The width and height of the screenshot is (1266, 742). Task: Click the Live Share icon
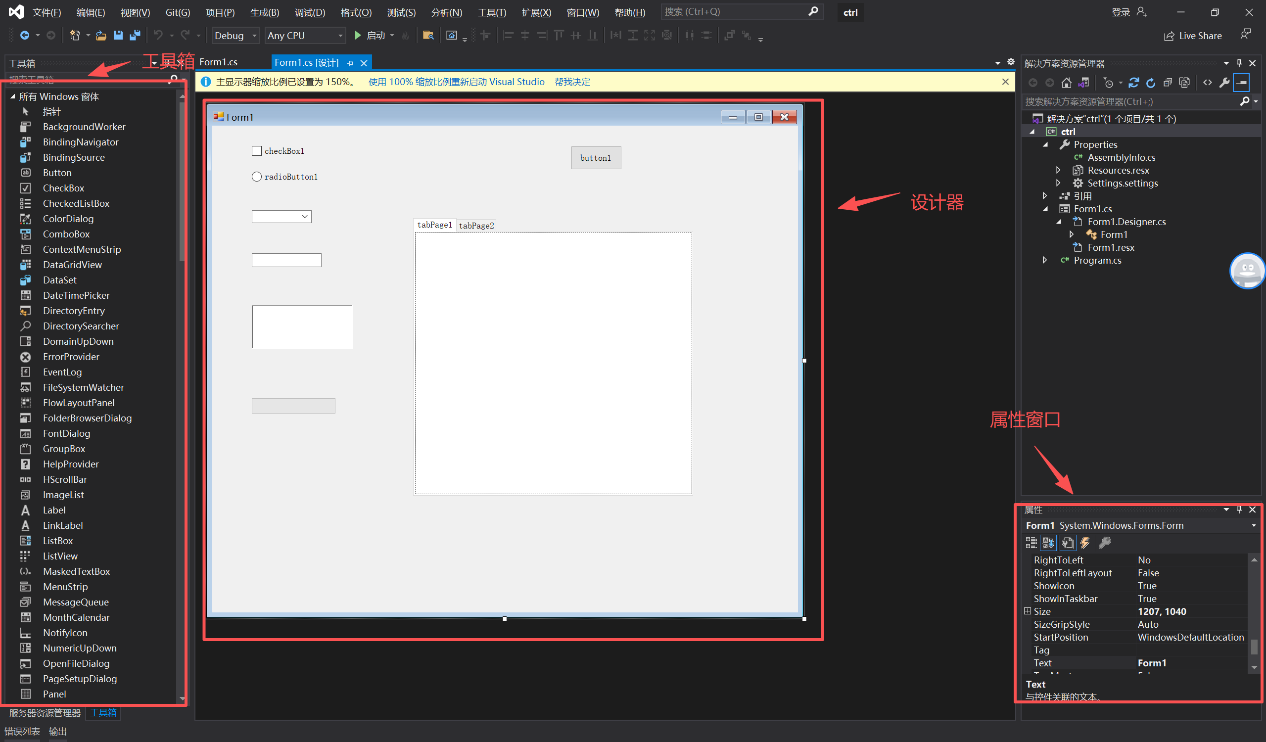click(1169, 36)
